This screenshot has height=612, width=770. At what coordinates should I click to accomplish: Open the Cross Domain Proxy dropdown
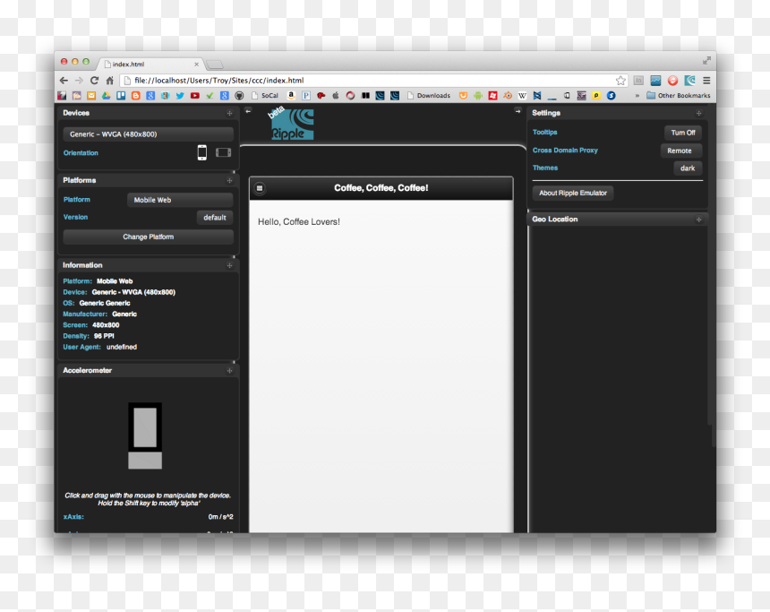(680, 151)
